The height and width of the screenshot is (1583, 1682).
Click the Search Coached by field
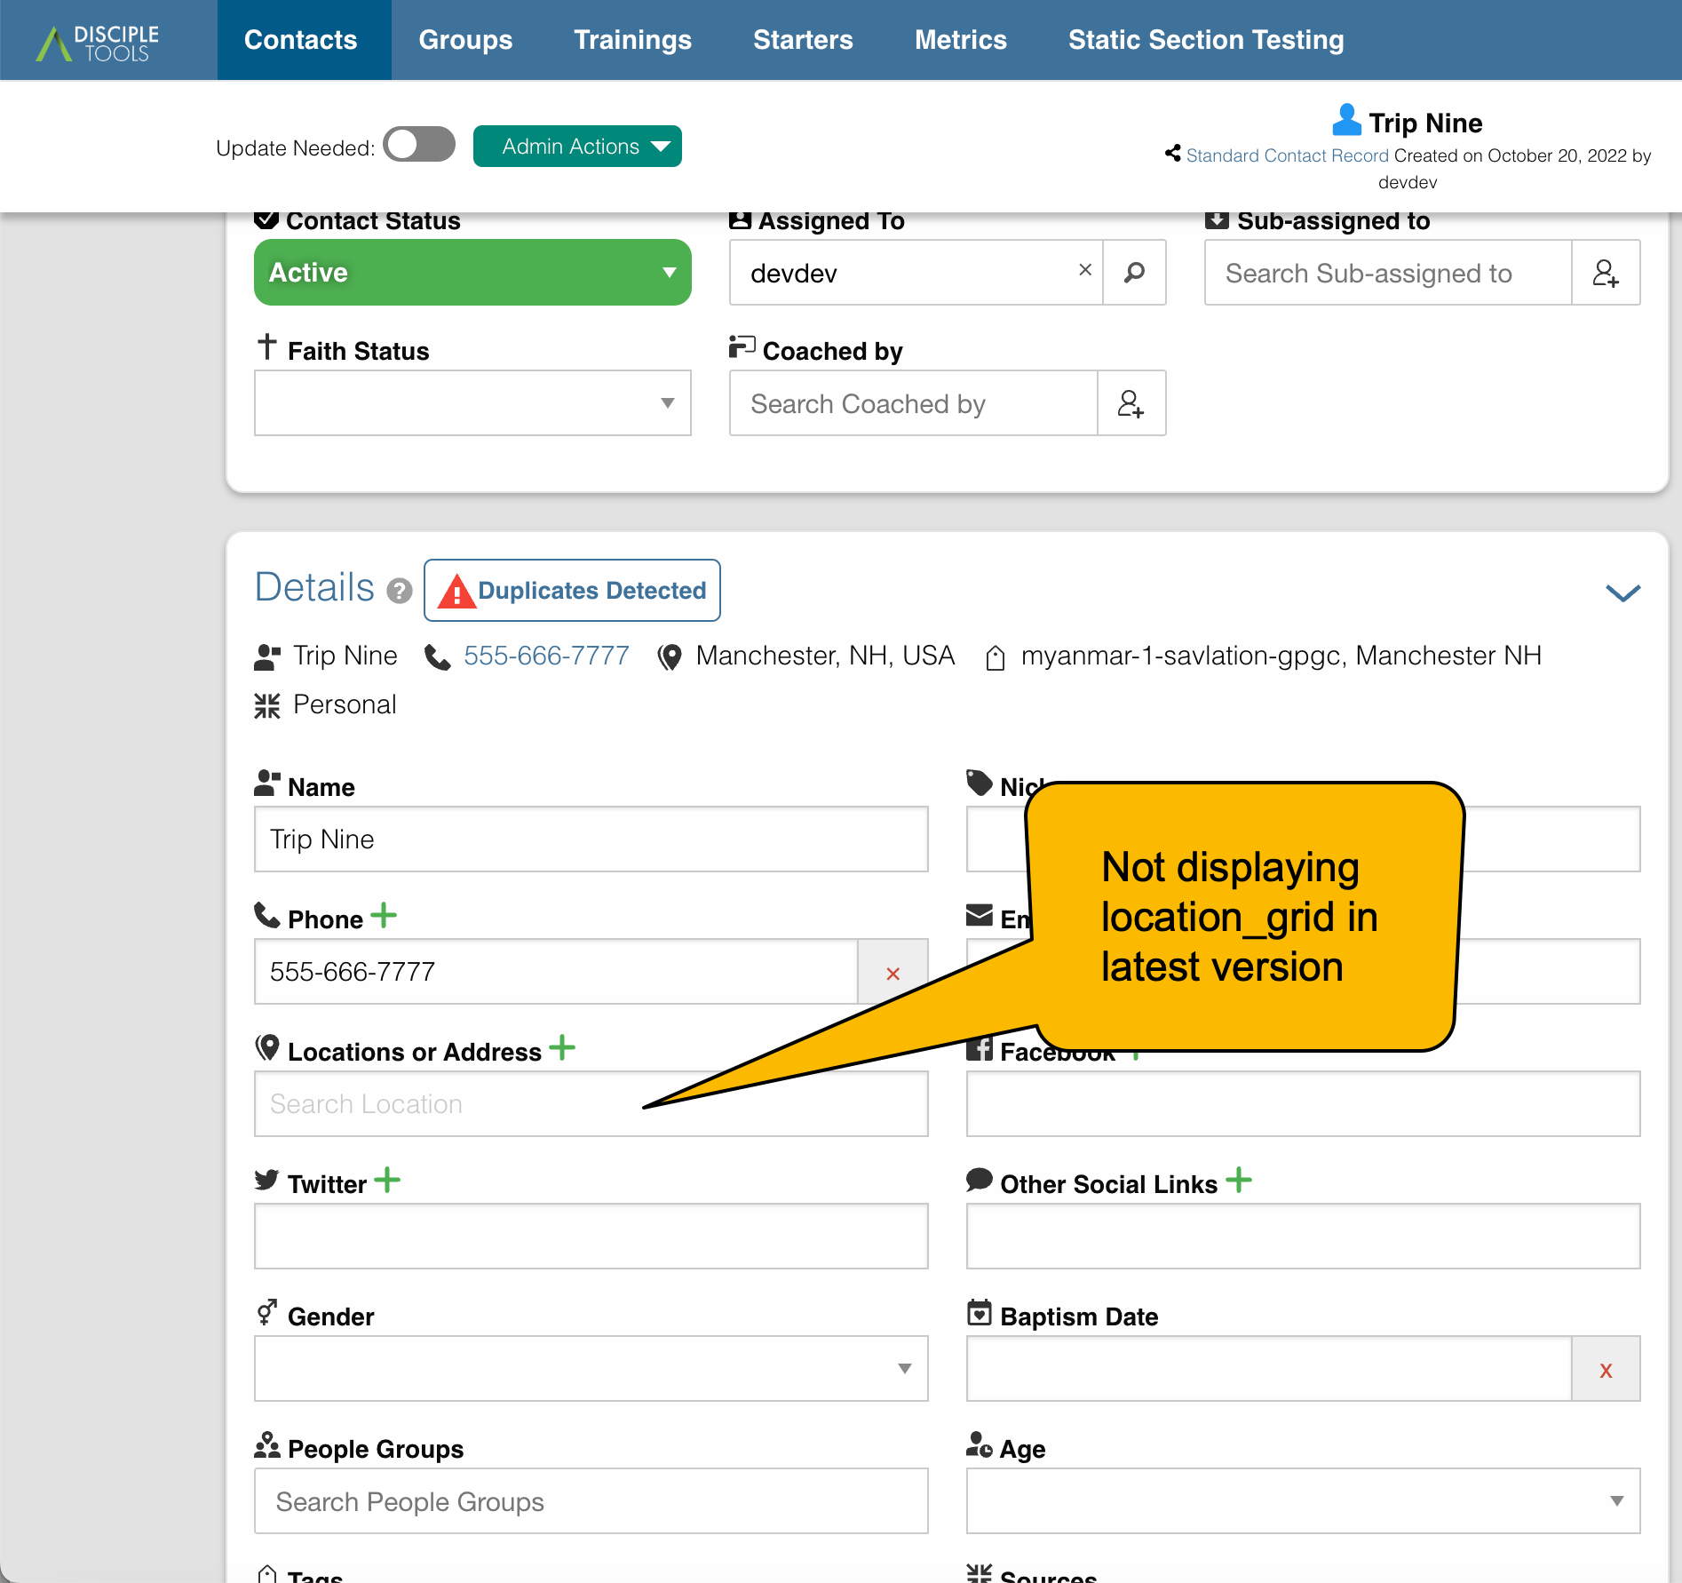(914, 402)
